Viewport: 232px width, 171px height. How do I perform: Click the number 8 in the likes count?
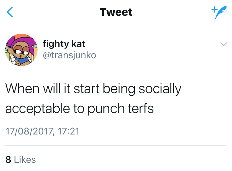9,159
